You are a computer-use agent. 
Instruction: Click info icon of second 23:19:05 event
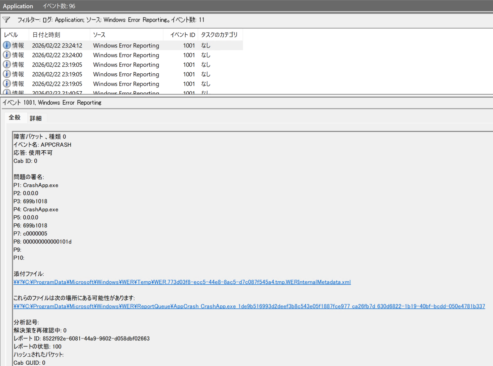[7, 74]
